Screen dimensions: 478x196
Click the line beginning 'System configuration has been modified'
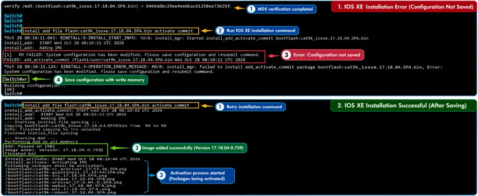[109, 72]
